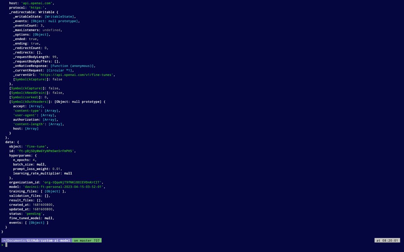Click the '_ended: true' line
Viewport: 404px width, 252px height.
(26, 39)
